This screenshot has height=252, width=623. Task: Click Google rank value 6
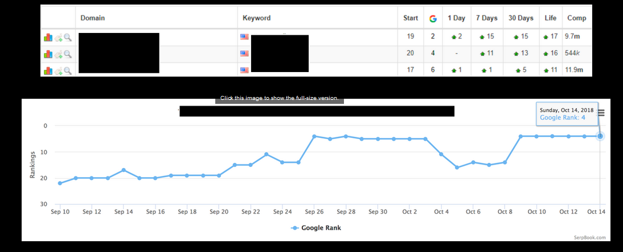pos(433,70)
